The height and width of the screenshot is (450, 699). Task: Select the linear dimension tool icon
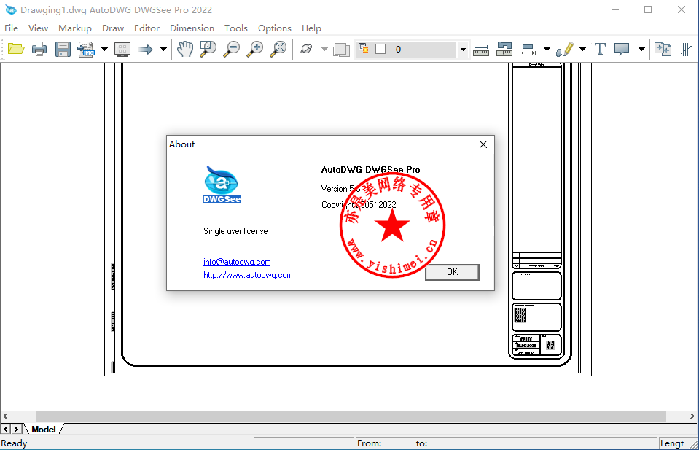click(x=528, y=50)
